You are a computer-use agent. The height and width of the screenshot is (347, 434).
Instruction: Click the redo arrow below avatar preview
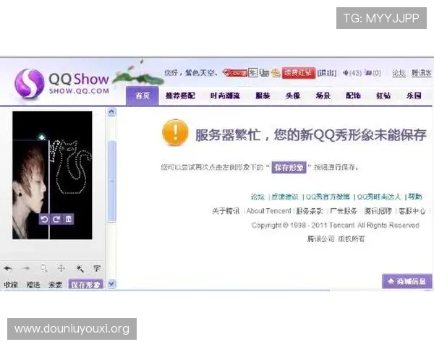tap(26, 268)
